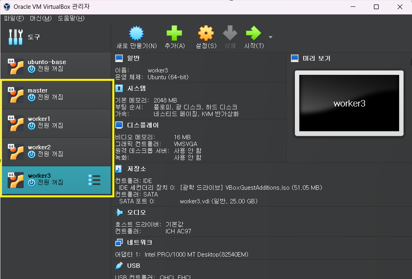412x279 pixels.
Task: Click the Preview (미리 보기) monitor icon
Action: 295,58
